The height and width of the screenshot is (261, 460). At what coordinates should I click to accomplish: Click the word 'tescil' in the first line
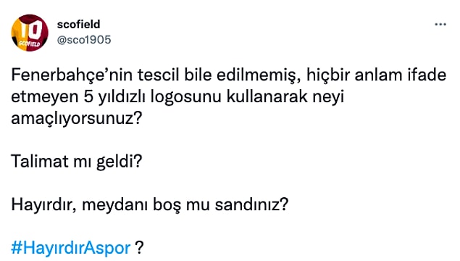tap(158, 75)
